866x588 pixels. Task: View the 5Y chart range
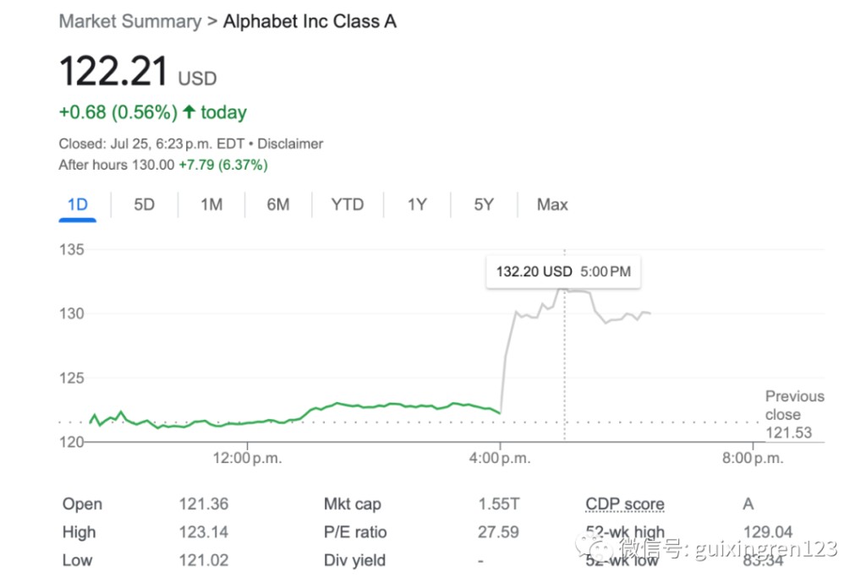484,204
